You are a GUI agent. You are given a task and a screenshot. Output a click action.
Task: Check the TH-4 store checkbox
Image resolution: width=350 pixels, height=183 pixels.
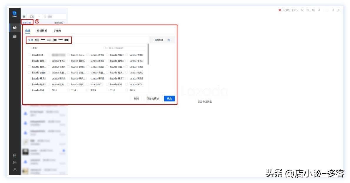[107, 90]
